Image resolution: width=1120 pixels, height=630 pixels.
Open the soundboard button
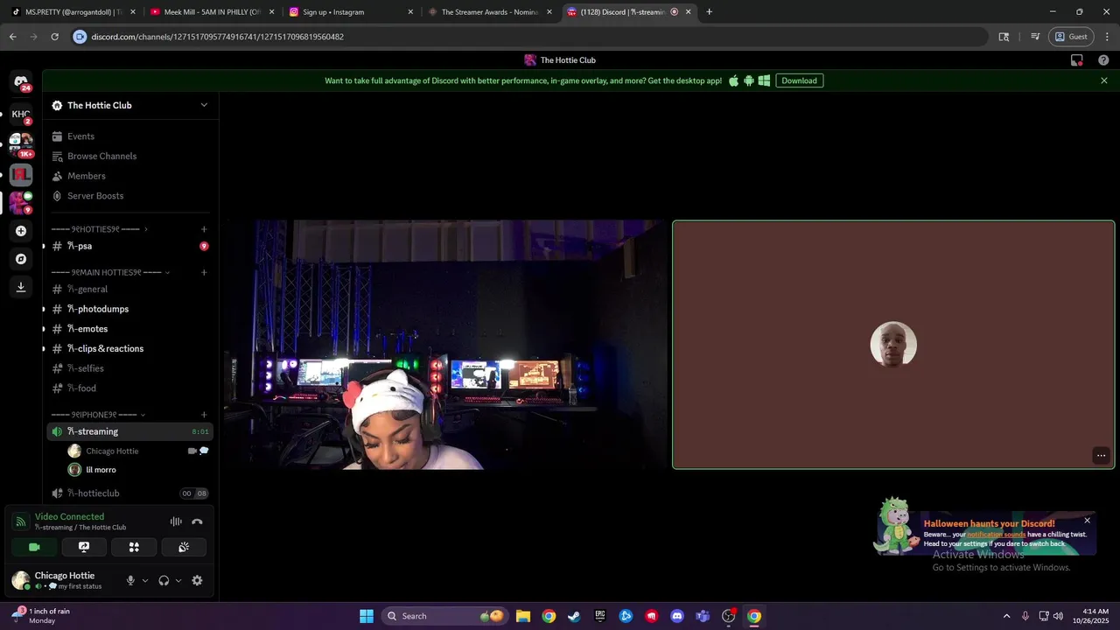click(x=184, y=547)
